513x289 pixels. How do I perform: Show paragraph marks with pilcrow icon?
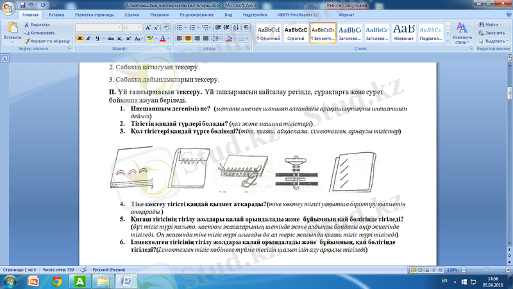coord(246,28)
